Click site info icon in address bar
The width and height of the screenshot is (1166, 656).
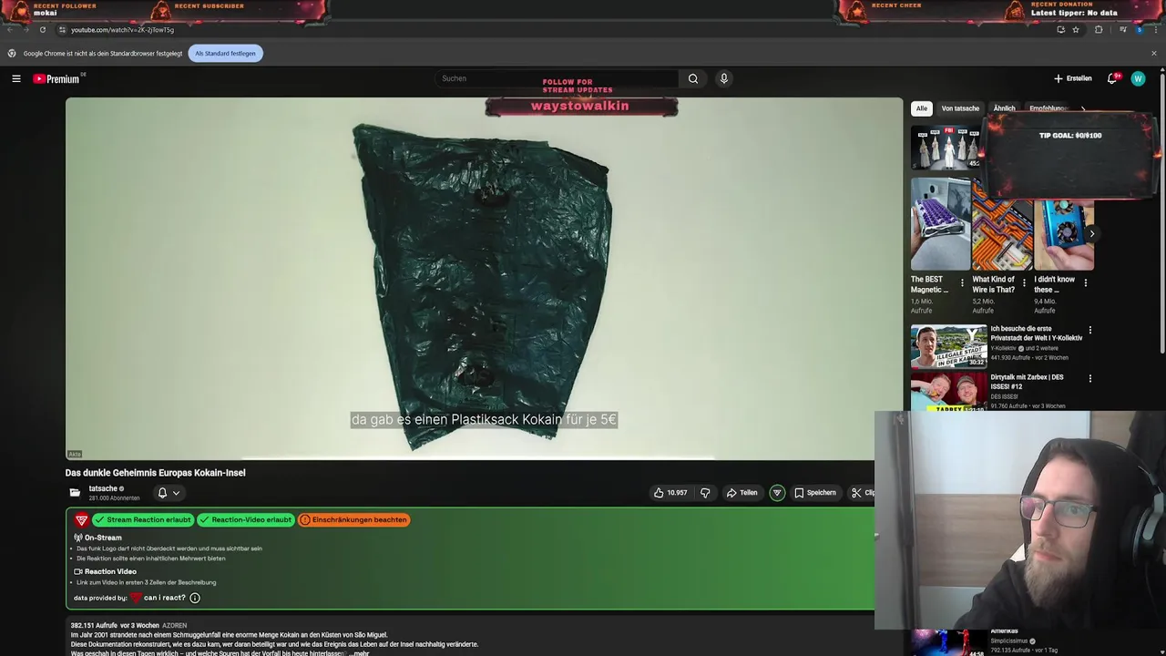point(62,29)
